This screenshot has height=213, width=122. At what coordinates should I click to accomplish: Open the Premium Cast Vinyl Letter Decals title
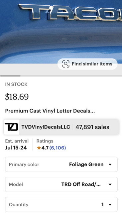click(x=50, y=111)
